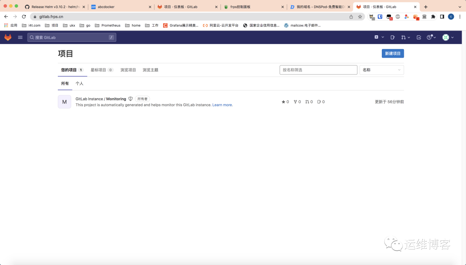Image resolution: width=466 pixels, height=265 pixels.
Task: Open the go bookmark folder
Action: click(85, 25)
